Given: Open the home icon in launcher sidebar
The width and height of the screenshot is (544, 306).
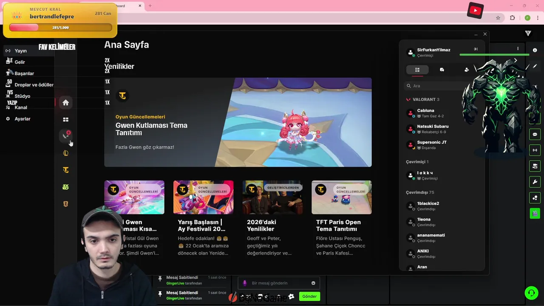Looking at the screenshot, I should [65, 102].
